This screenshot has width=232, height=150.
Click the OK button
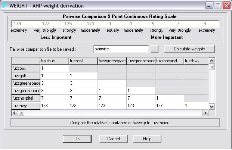pyautogui.click(x=77, y=138)
